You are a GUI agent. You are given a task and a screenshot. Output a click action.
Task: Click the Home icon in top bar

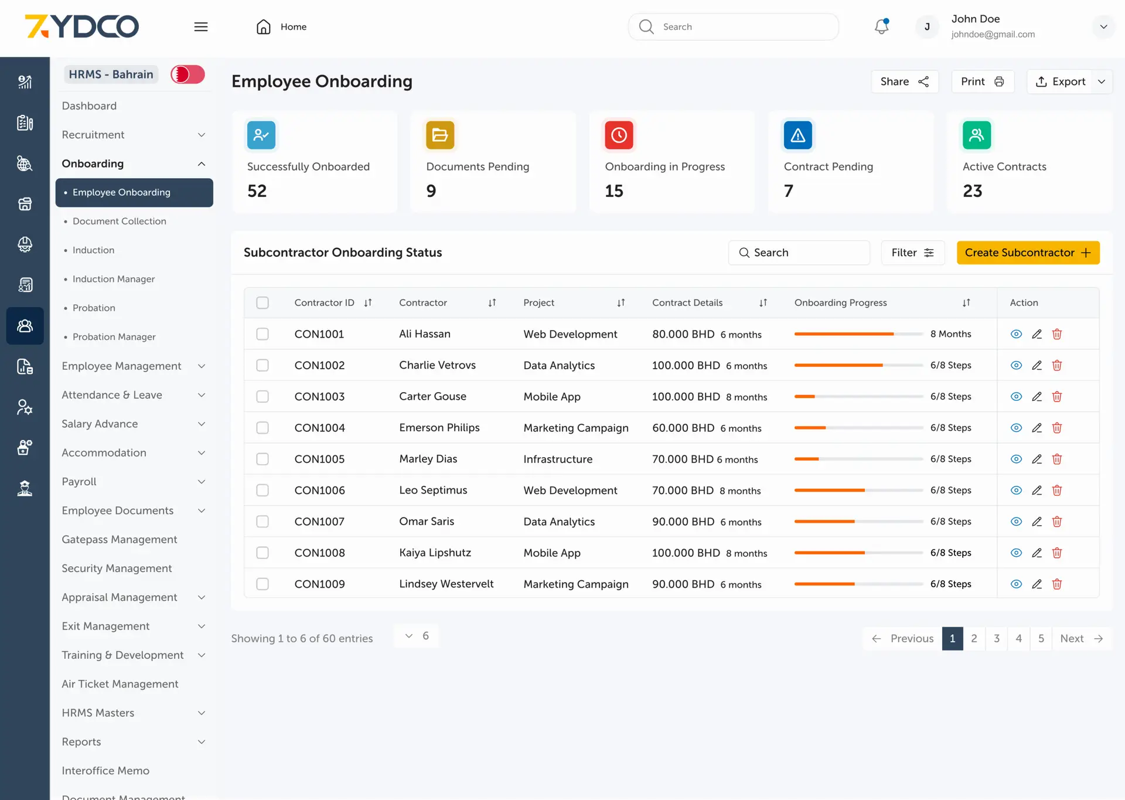pos(264,27)
